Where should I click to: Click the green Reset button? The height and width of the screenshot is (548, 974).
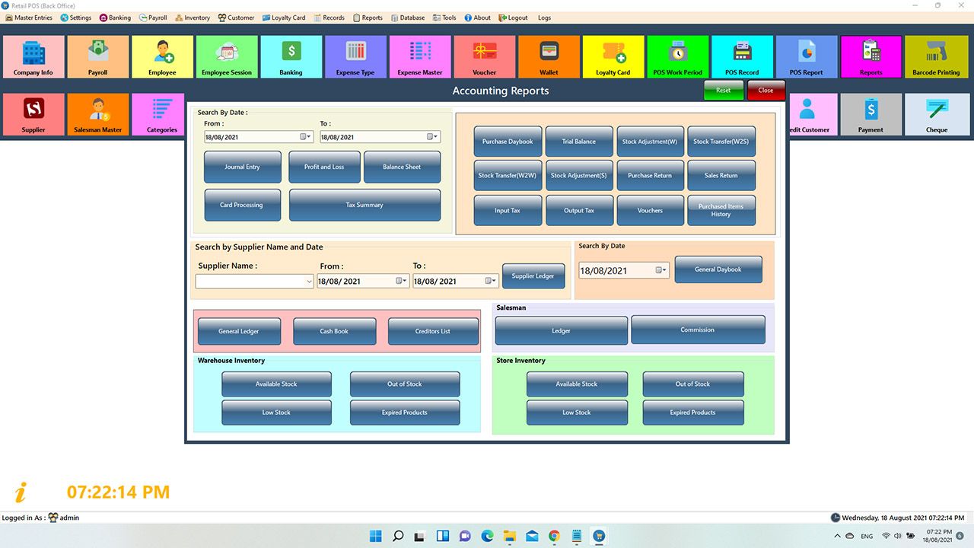click(x=723, y=90)
